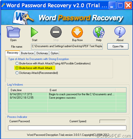Click the grey Stop icon
Viewport: 133px width, 139px height.
(x=56, y=32)
